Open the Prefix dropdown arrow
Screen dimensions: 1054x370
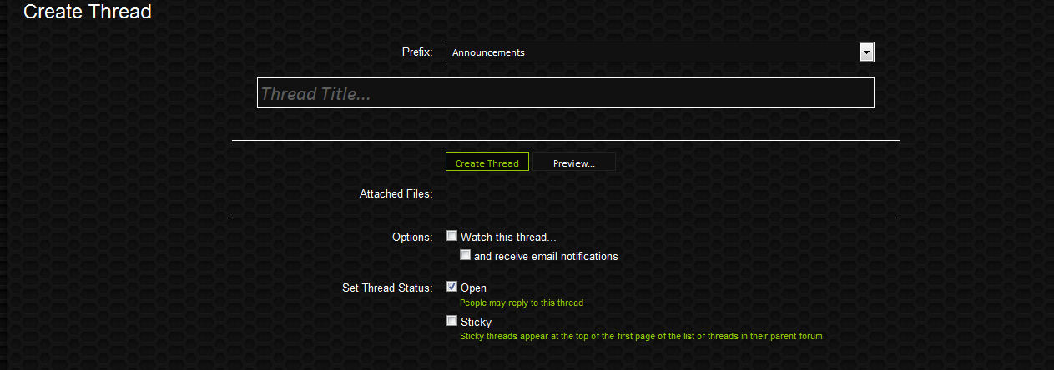[867, 52]
